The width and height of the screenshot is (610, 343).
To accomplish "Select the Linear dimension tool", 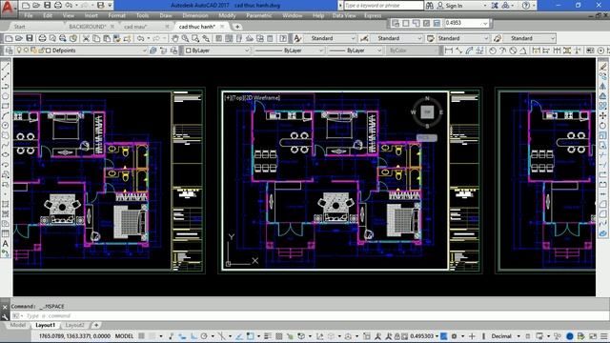I will coord(449,50).
